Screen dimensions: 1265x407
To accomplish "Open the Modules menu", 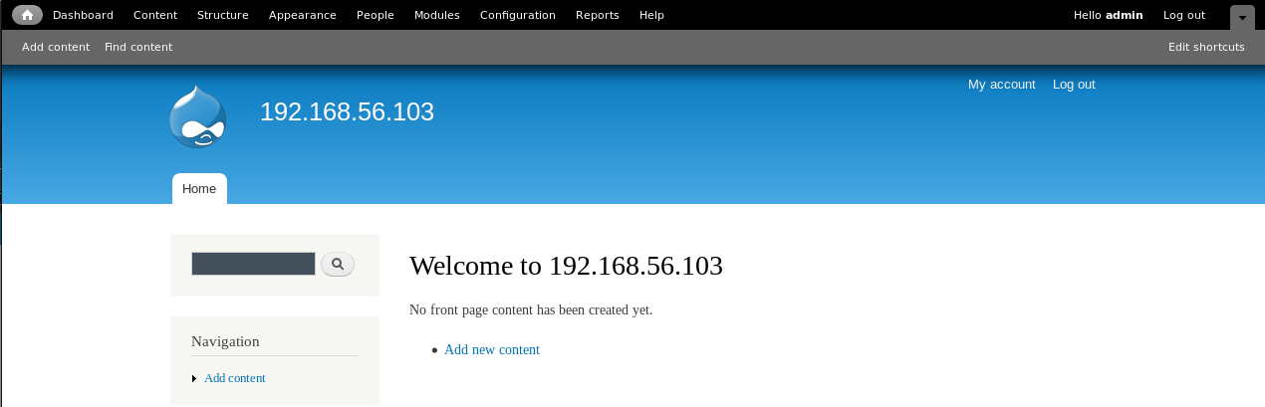I will [437, 15].
